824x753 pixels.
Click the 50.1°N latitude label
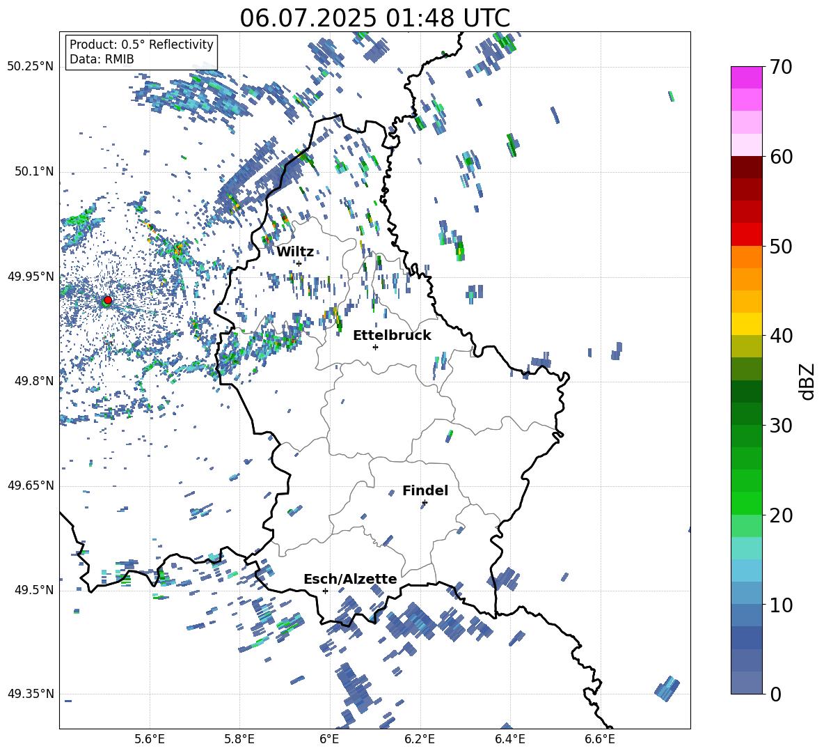33,171
